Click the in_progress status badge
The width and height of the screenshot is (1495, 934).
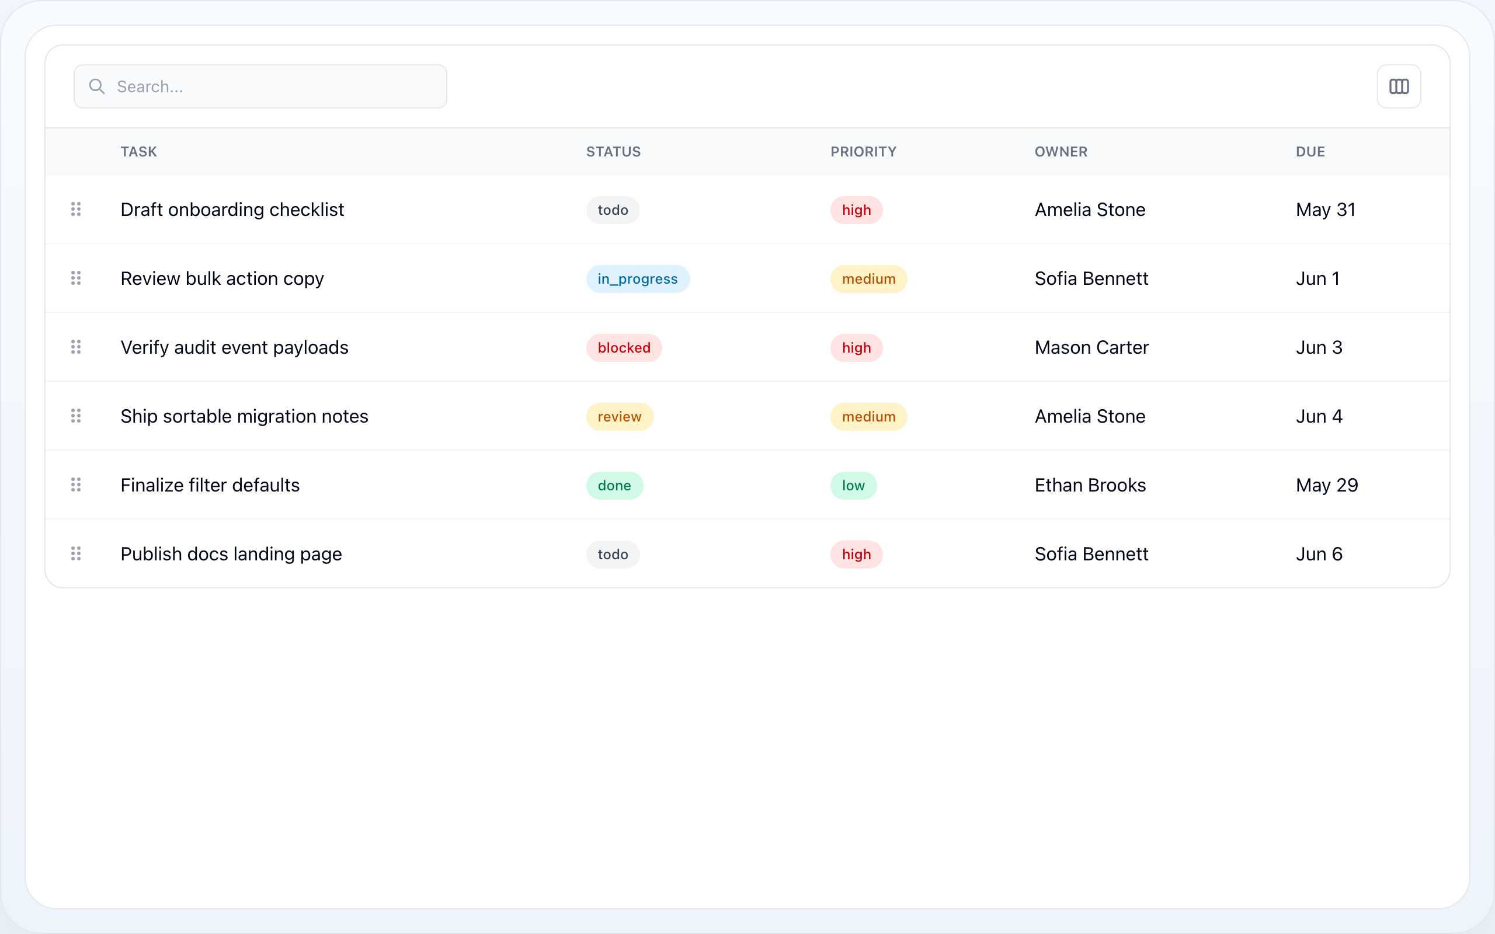pyautogui.click(x=638, y=278)
